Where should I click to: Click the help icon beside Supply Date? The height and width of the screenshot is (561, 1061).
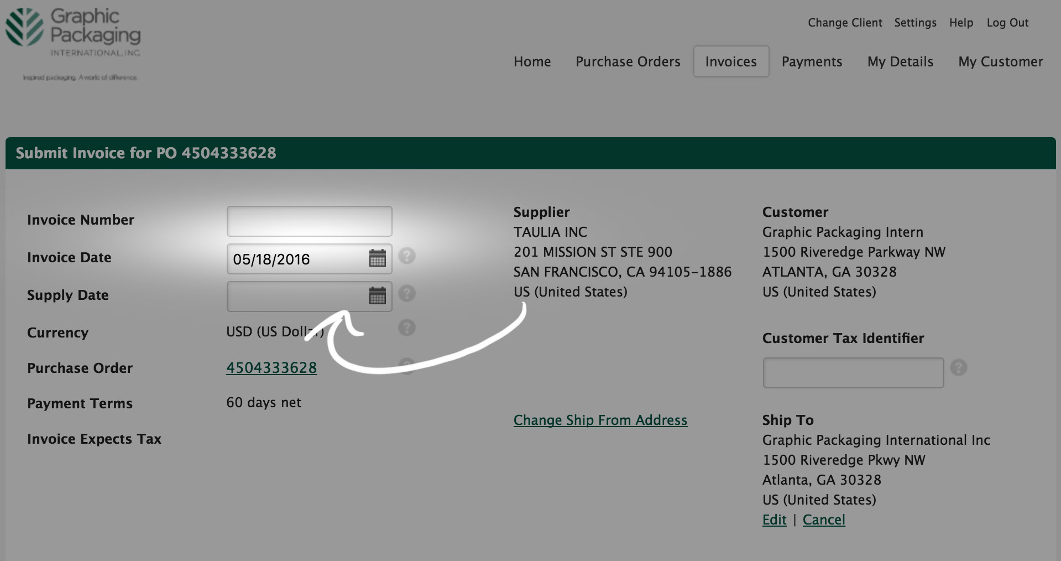pyautogui.click(x=407, y=293)
